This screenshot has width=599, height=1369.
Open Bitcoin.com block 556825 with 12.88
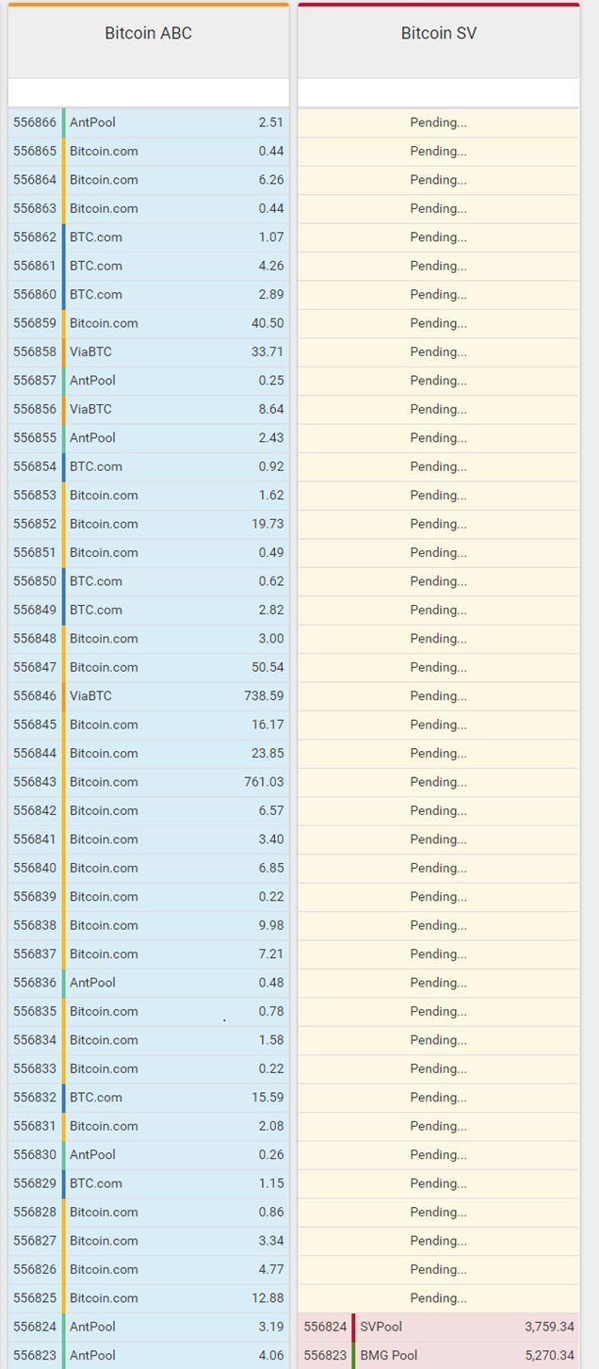pyautogui.click(x=148, y=1298)
